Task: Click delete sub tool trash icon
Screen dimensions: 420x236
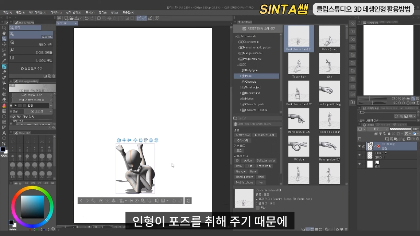Action: tap(54, 76)
